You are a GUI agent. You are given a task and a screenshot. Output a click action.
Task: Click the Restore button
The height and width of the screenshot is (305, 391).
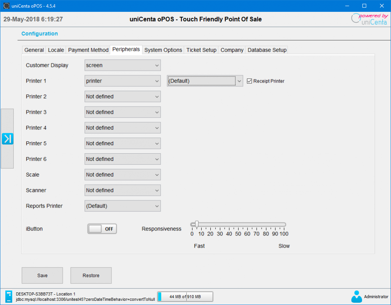[91, 275]
